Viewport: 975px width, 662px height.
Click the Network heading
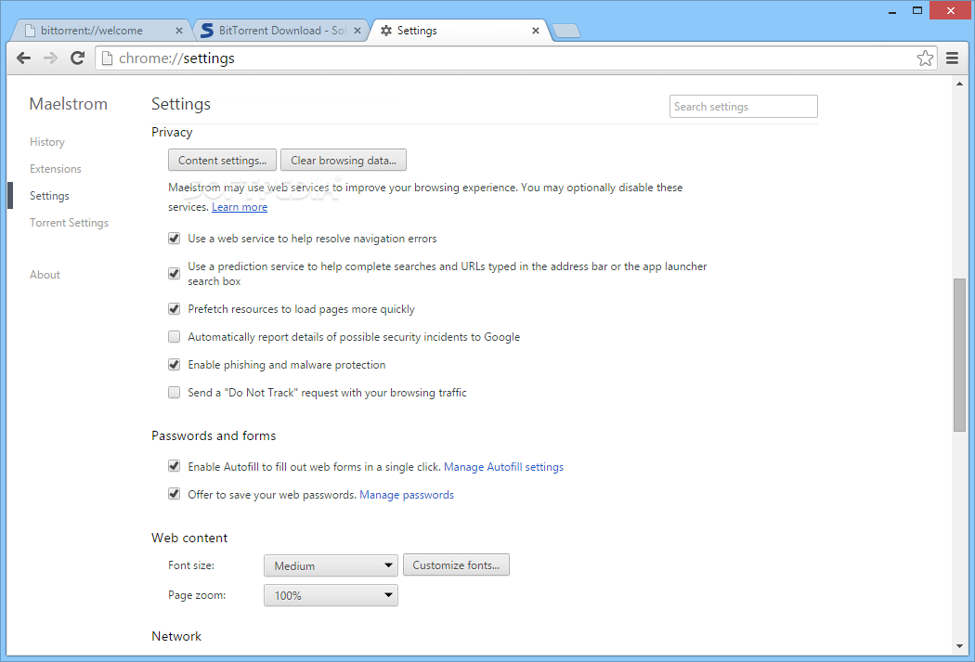(176, 636)
